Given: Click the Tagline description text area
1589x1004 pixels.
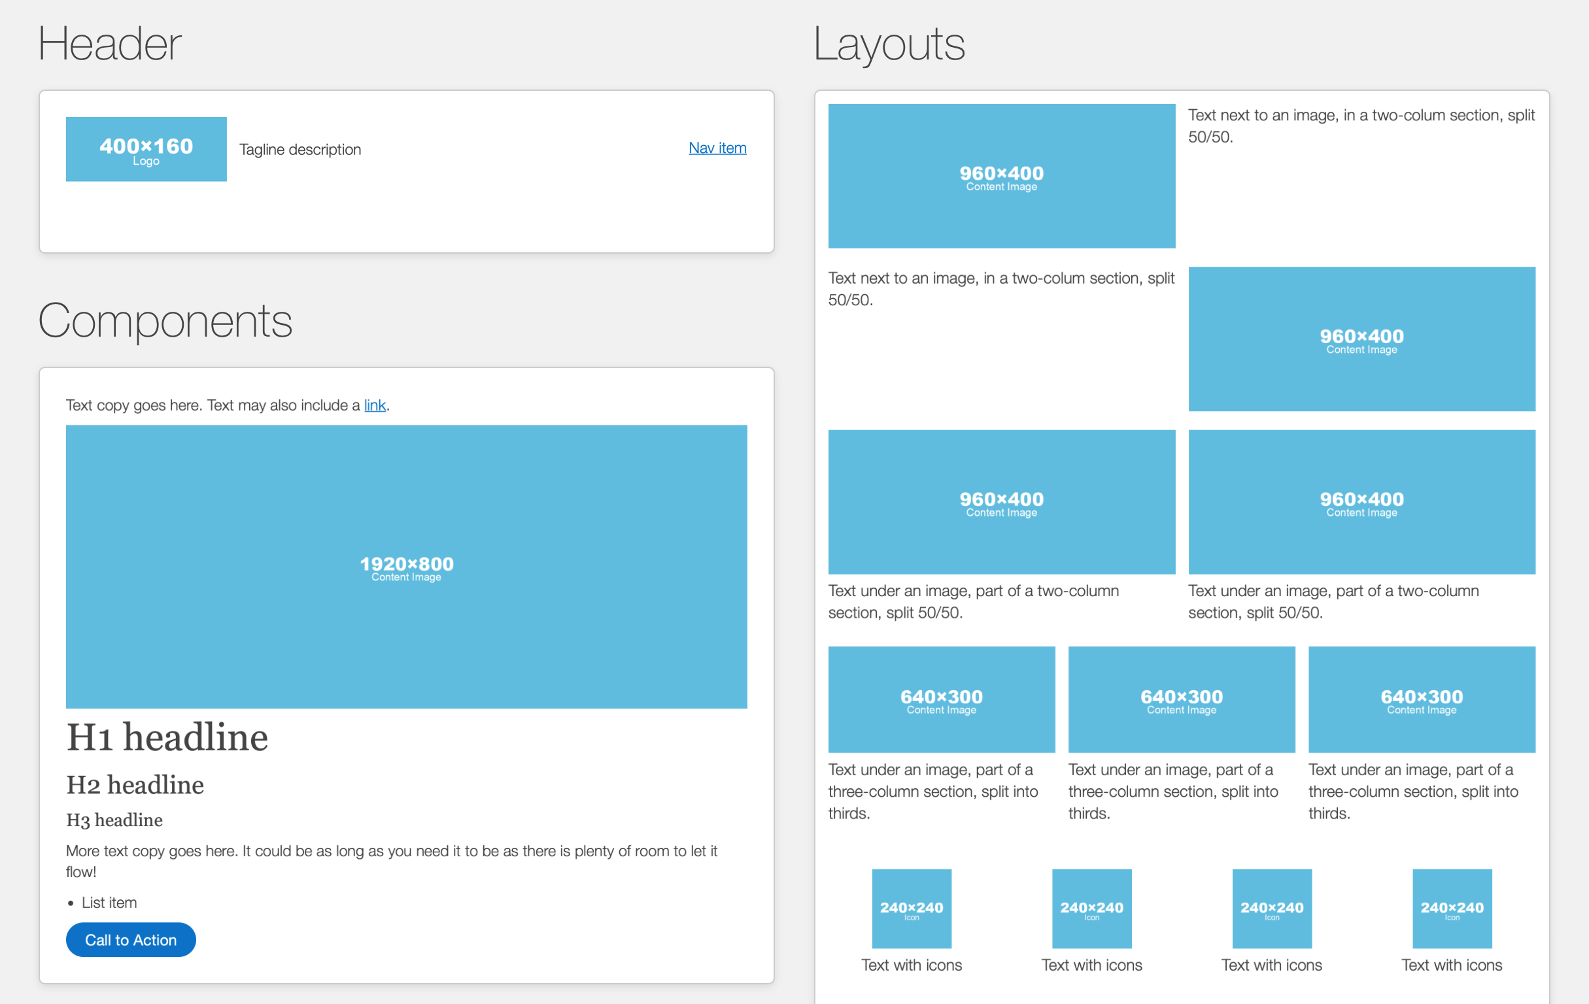Looking at the screenshot, I should tap(299, 148).
